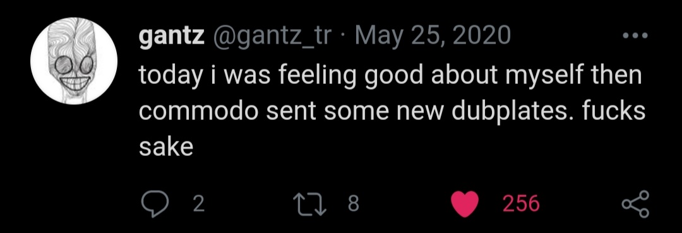The width and height of the screenshot is (682, 233).
Task: Open the gantz profile avatar picture
Action: tap(74, 61)
